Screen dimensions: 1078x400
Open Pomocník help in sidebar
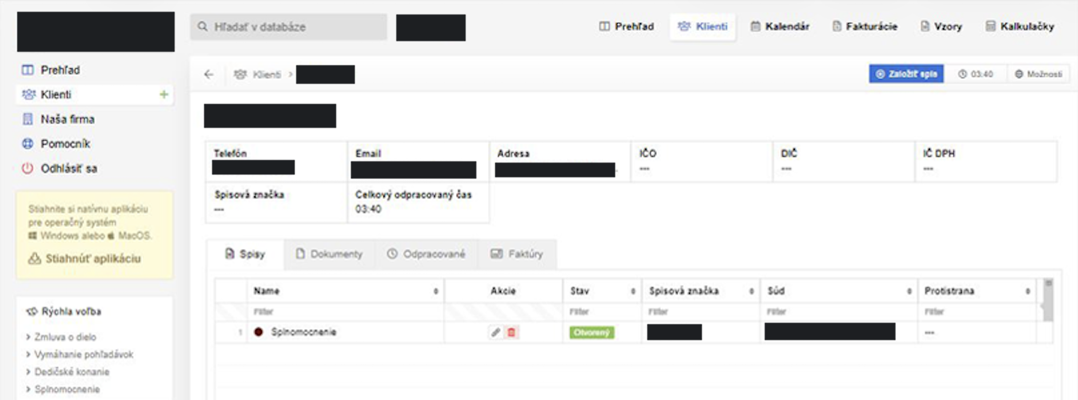pyautogui.click(x=65, y=144)
